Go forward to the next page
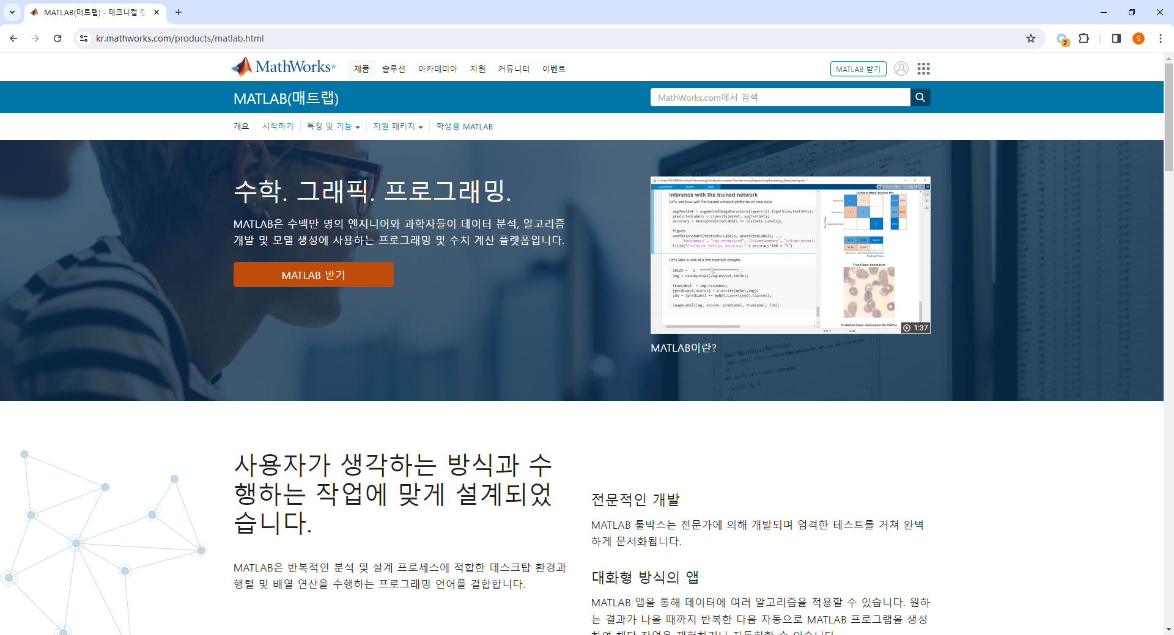Viewport: 1174px width, 635px height. (35, 38)
